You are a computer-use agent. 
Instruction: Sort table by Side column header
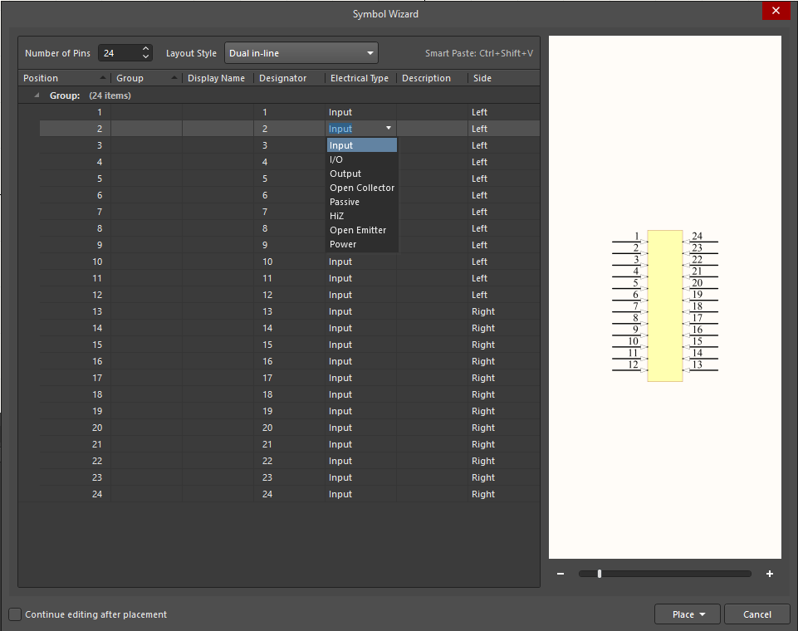504,78
